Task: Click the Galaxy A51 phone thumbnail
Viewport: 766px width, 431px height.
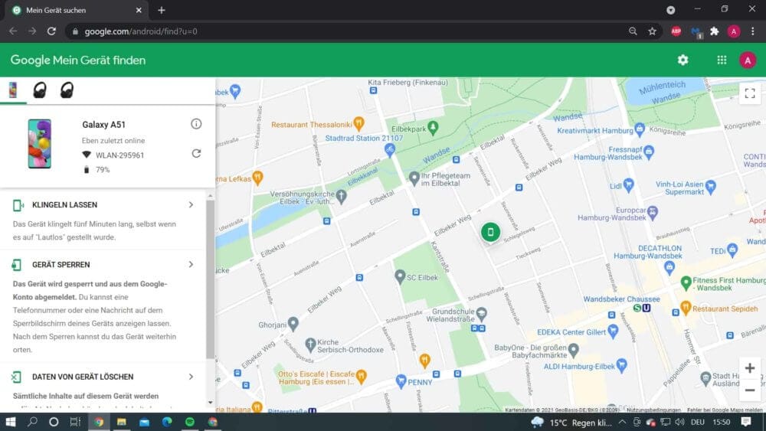Action: 40,143
